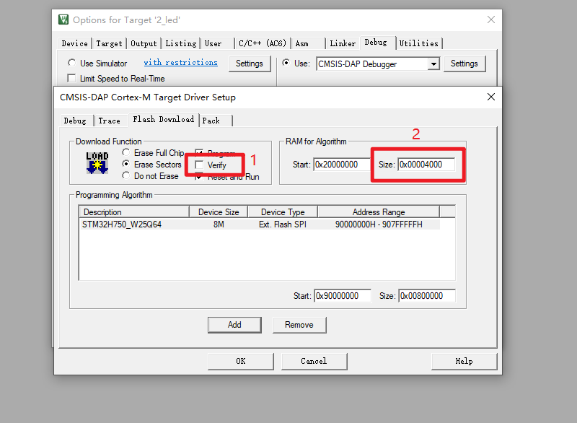Enable the Verify checkbox
The image size is (577, 423).
(200, 165)
